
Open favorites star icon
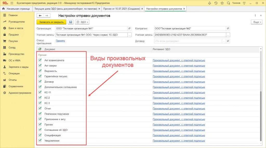(222, 3)
